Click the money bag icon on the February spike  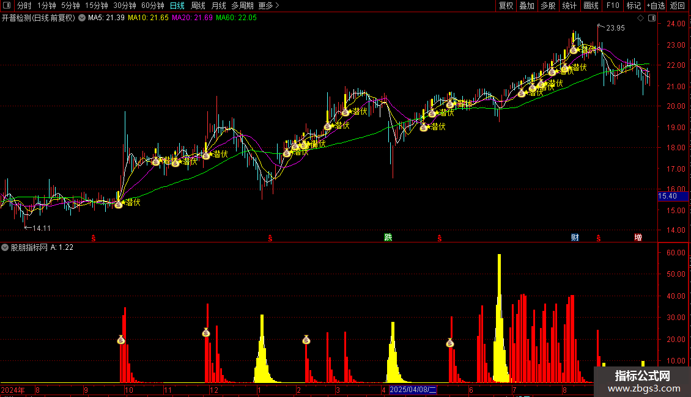[x=306, y=340]
